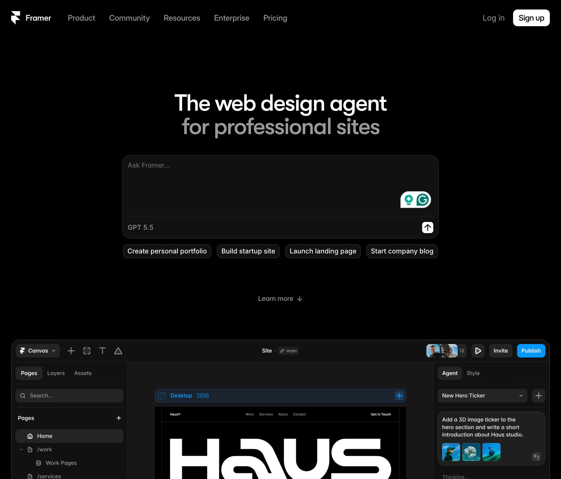Add a breakpoint with the blue plus
561x479 pixels.
tap(399, 396)
